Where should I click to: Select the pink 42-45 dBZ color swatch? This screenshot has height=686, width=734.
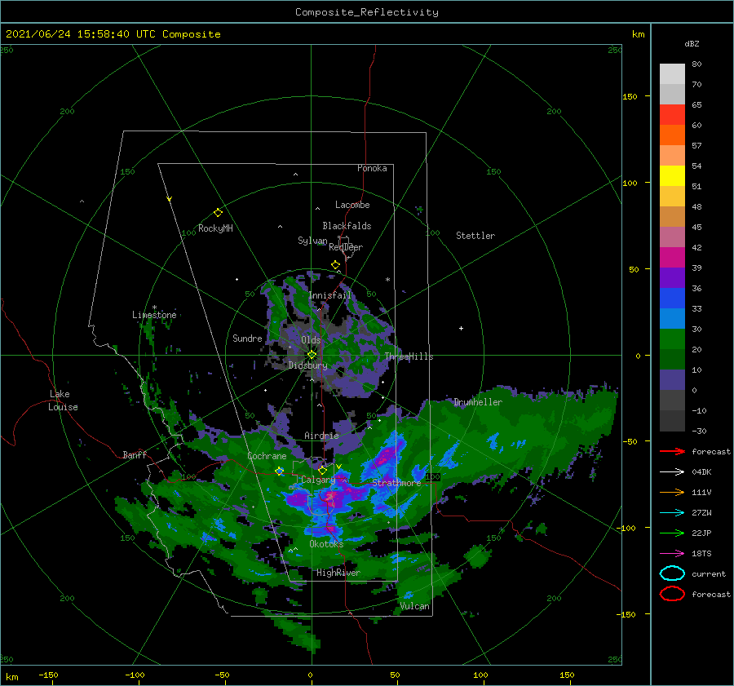point(672,237)
